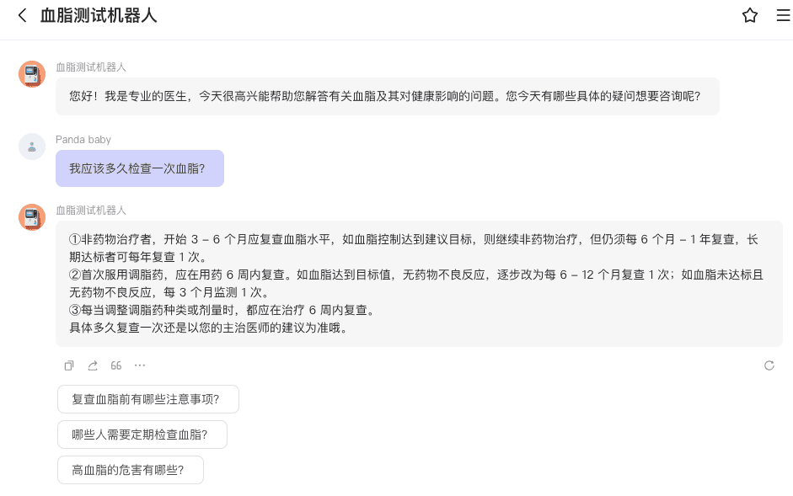Quote the bot's reply
The width and height of the screenshot is (793, 496).
[116, 365]
